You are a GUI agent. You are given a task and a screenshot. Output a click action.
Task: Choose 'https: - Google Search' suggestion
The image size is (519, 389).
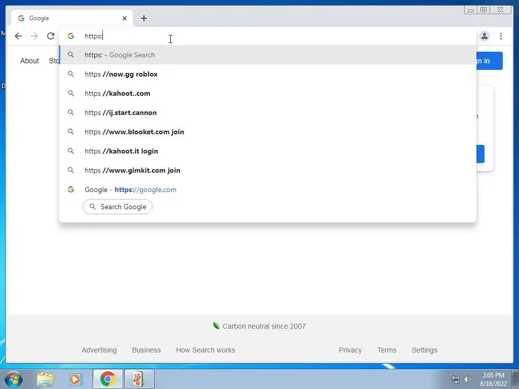click(268, 55)
